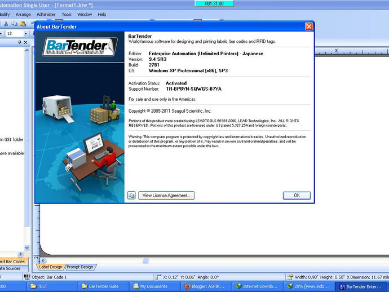Open the Administer menu
Viewport: 389px width, 292px height.
[46, 15]
